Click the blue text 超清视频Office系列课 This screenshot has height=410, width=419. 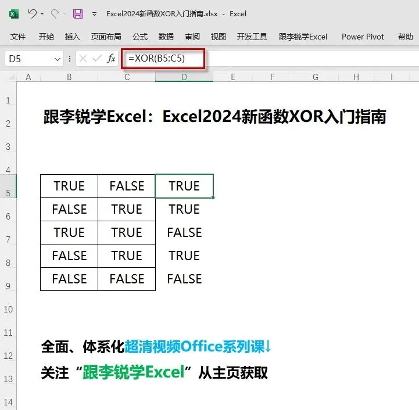(x=195, y=347)
